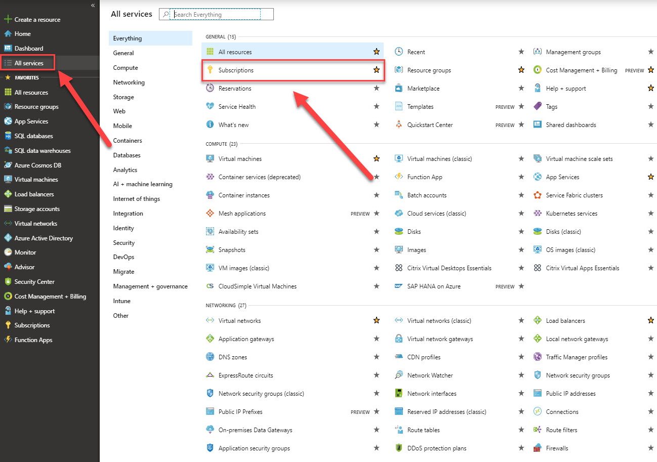657x462 pixels.
Task: Toggle favorite star for Marketplace
Action: pos(521,88)
